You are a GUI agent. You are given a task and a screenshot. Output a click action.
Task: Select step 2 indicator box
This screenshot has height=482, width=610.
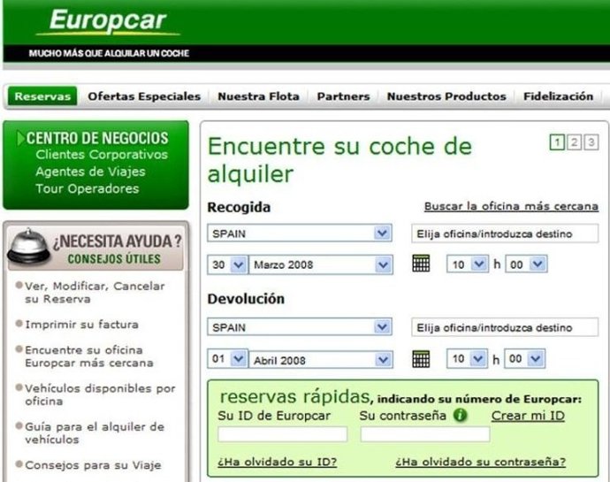click(575, 142)
